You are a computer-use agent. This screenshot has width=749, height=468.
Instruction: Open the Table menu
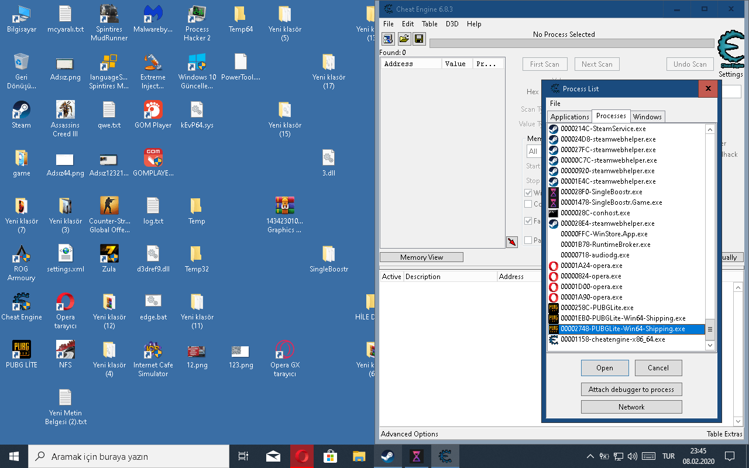[430, 24]
